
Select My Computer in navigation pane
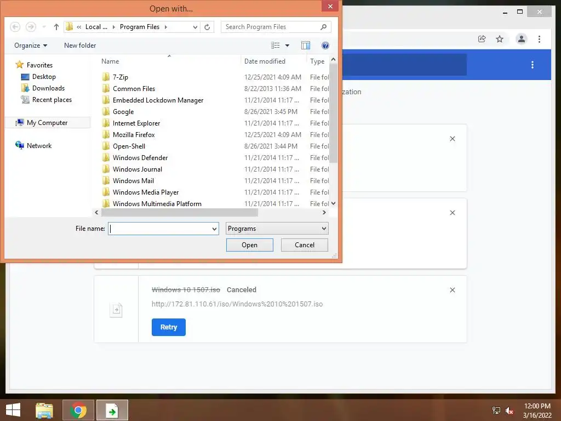47,122
